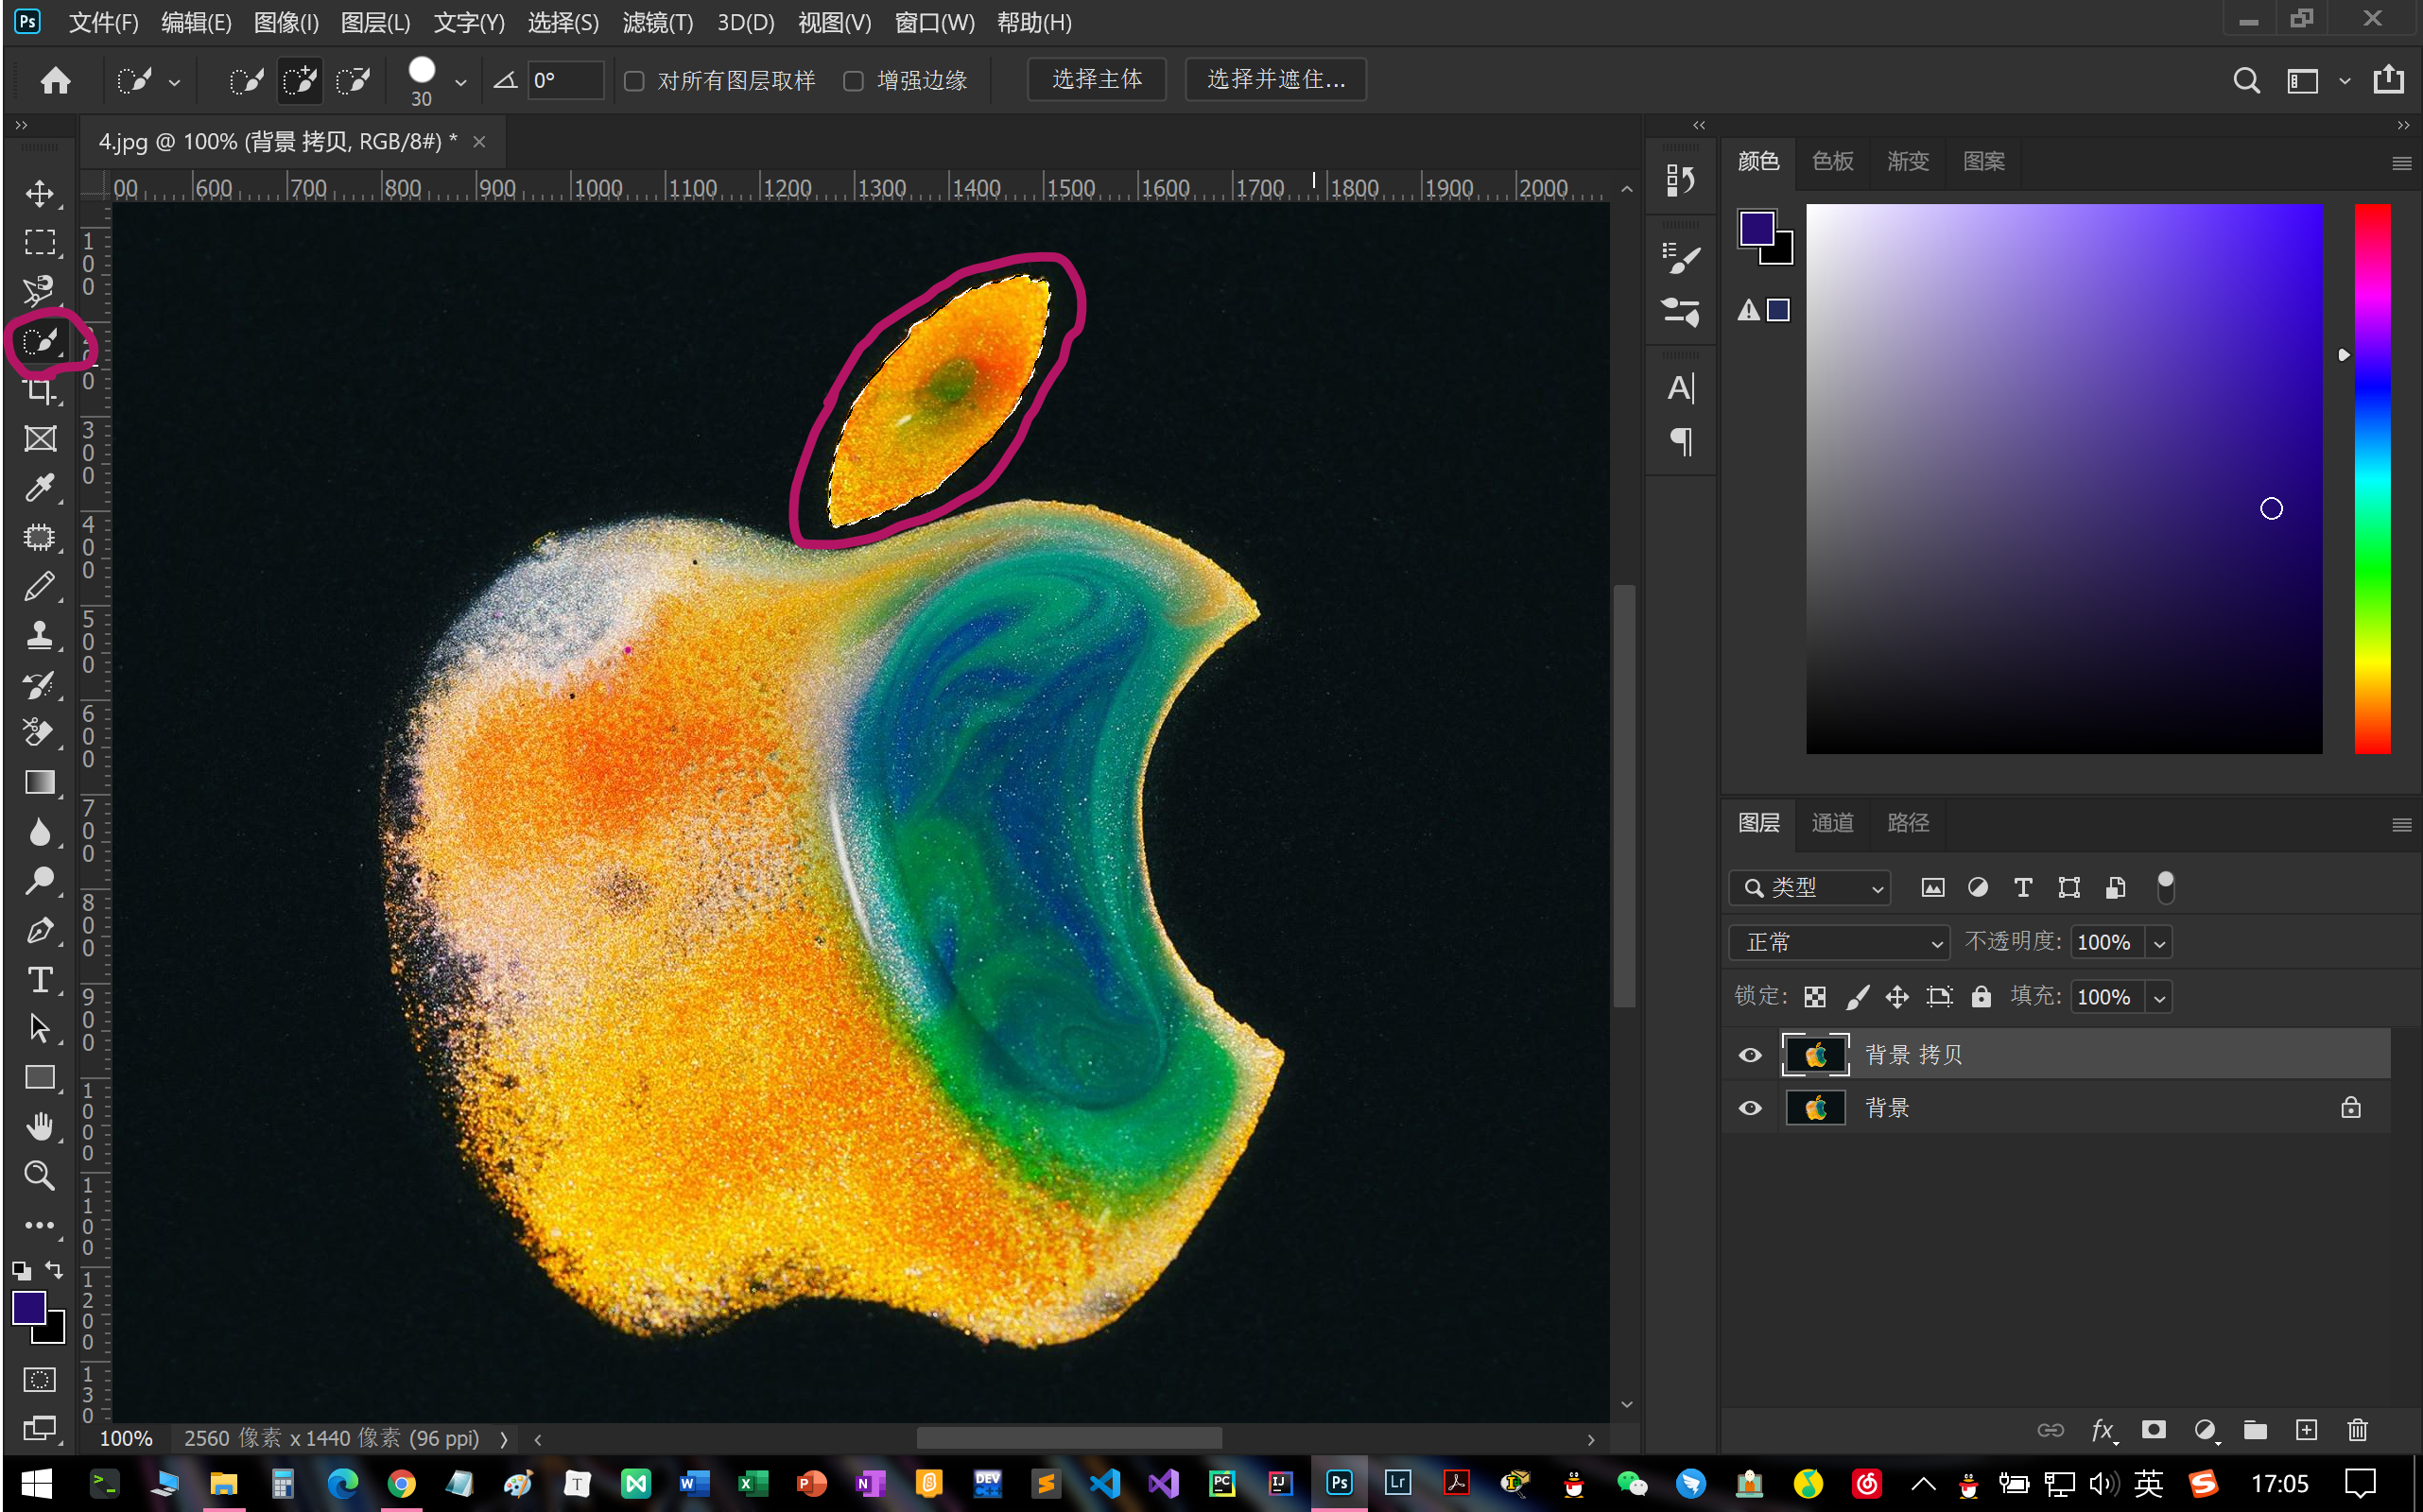
Task: Choose Add to selection mode
Action: click(299, 80)
